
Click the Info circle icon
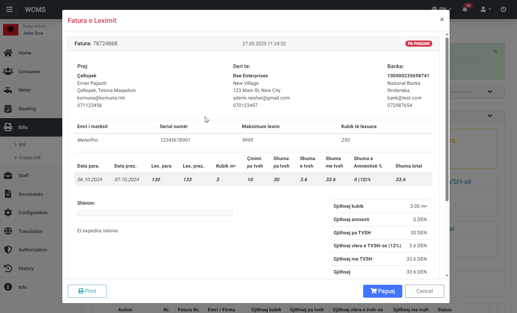pyautogui.click(x=8, y=287)
